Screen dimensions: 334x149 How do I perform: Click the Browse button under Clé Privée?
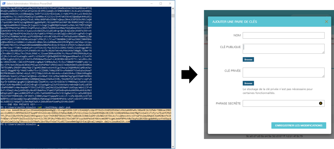(248, 83)
